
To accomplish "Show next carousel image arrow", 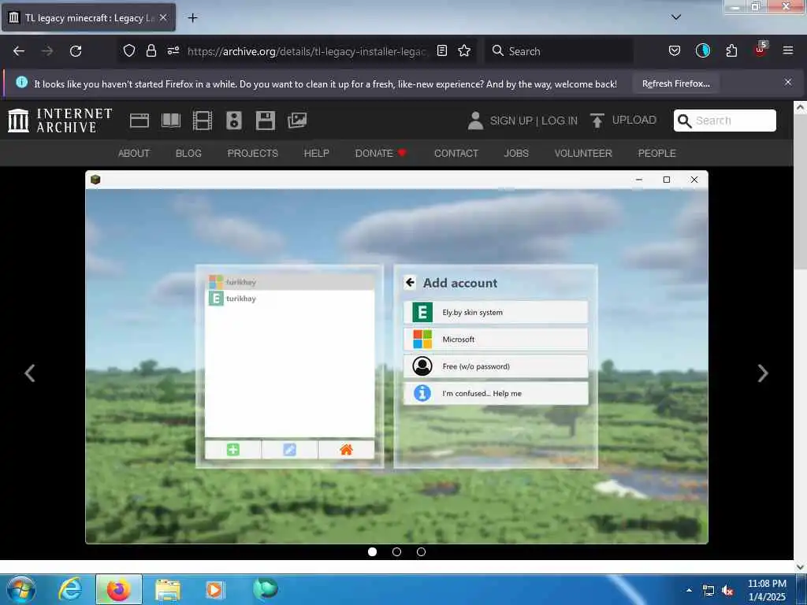I will pyautogui.click(x=763, y=373).
